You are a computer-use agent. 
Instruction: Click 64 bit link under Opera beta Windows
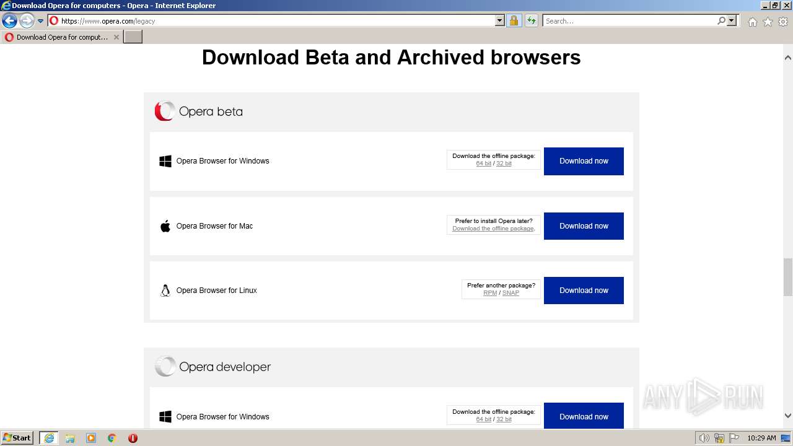[x=484, y=164]
